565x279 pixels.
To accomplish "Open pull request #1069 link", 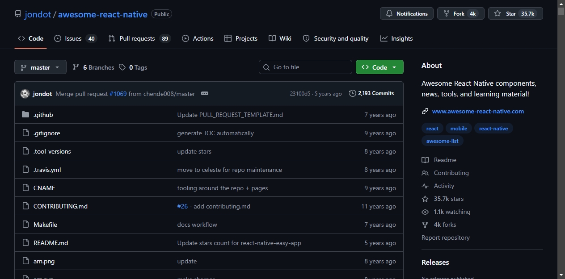I will [x=118, y=94].
